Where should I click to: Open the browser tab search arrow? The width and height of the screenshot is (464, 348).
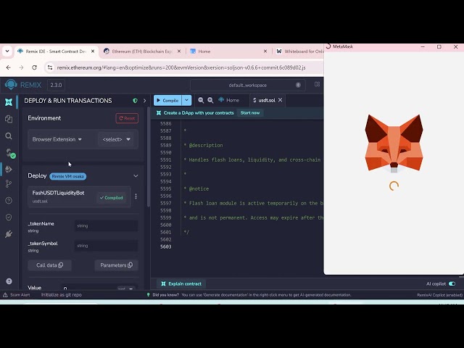pyautogui.click(x=7, y=51)
